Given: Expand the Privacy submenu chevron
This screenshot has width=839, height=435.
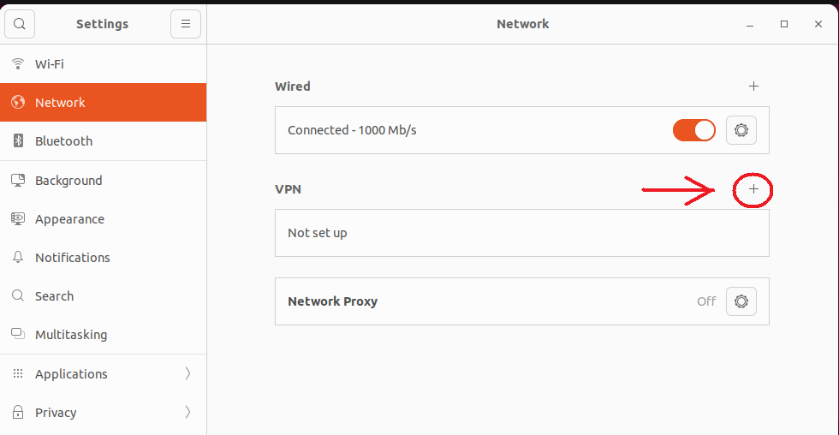Looking at the screenshot, I should click(187, 413).
